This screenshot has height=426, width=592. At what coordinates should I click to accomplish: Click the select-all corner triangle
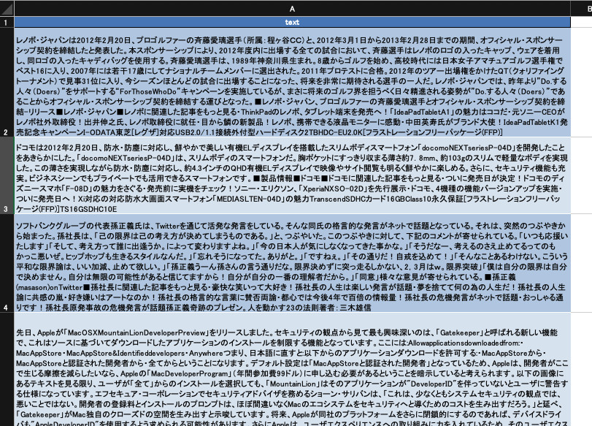(x=7, y=8)
